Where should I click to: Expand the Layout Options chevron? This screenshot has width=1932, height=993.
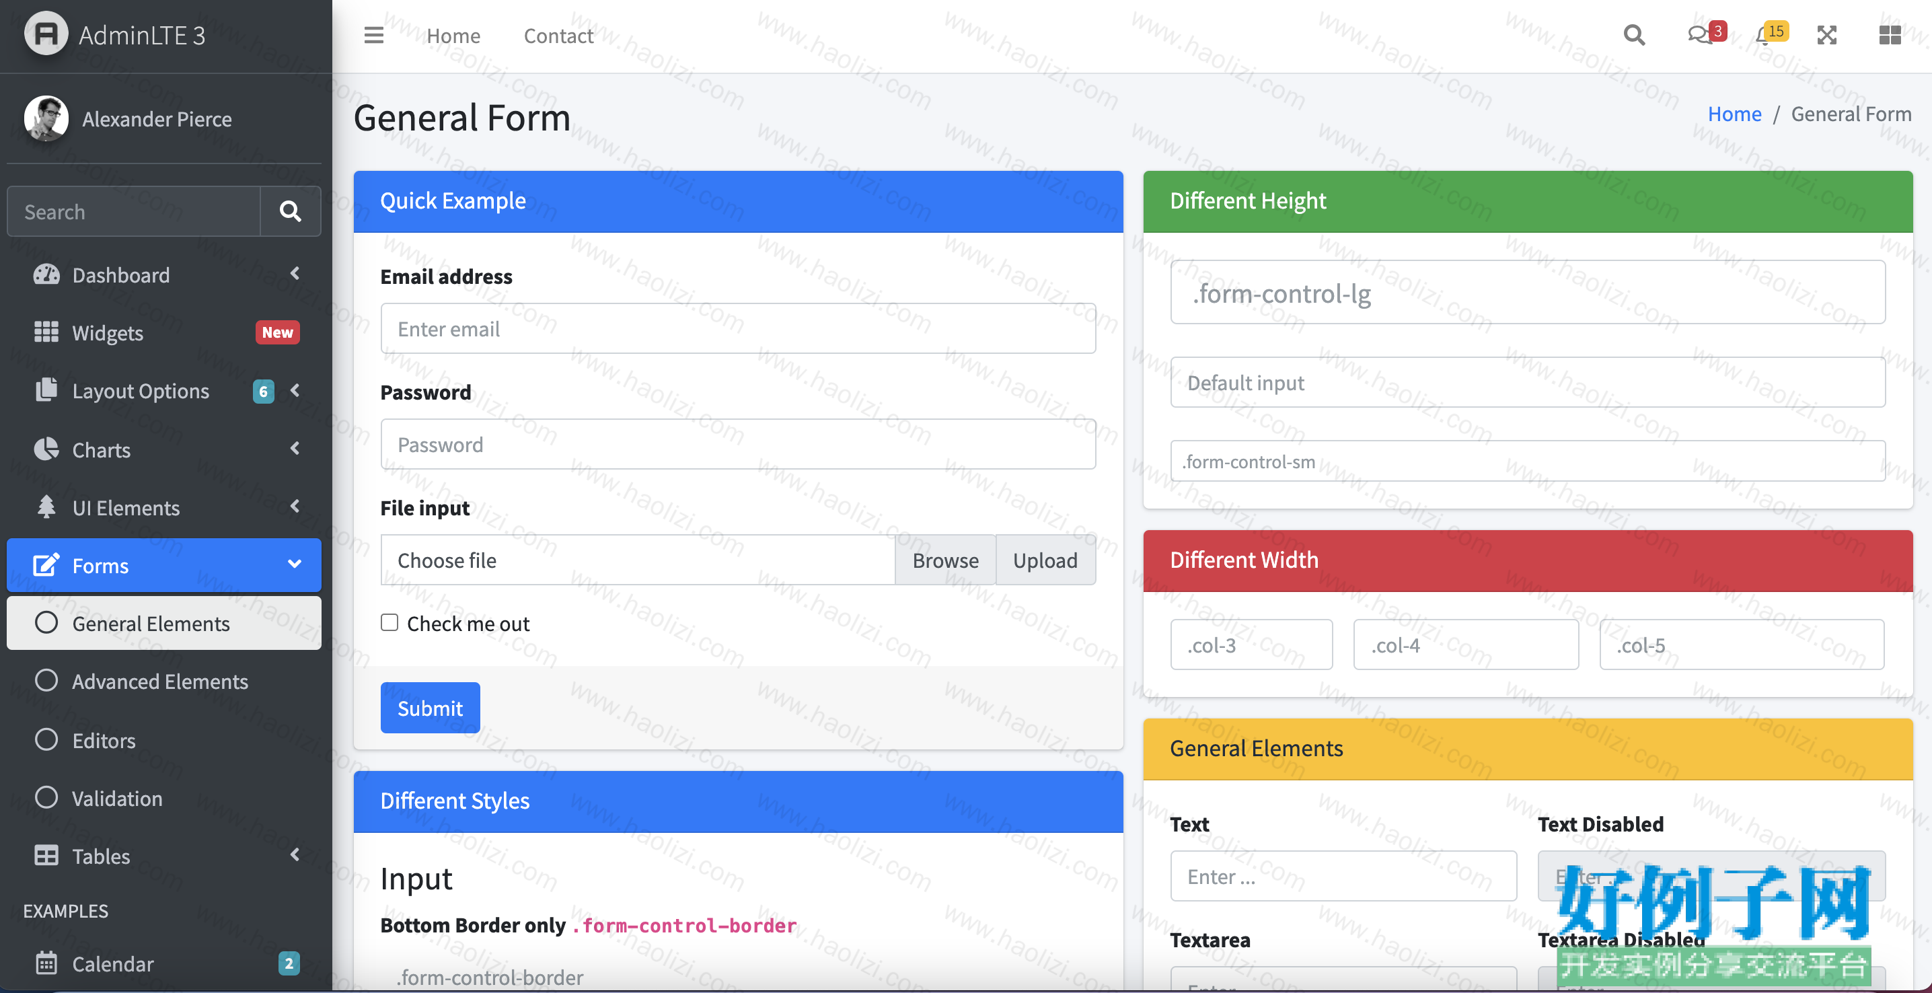click(295, 390)
